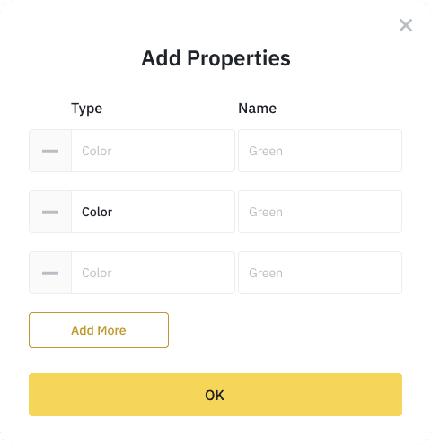Confirm properties with the OK button
This screenshot has height=445, width=431.
(215, 395)
